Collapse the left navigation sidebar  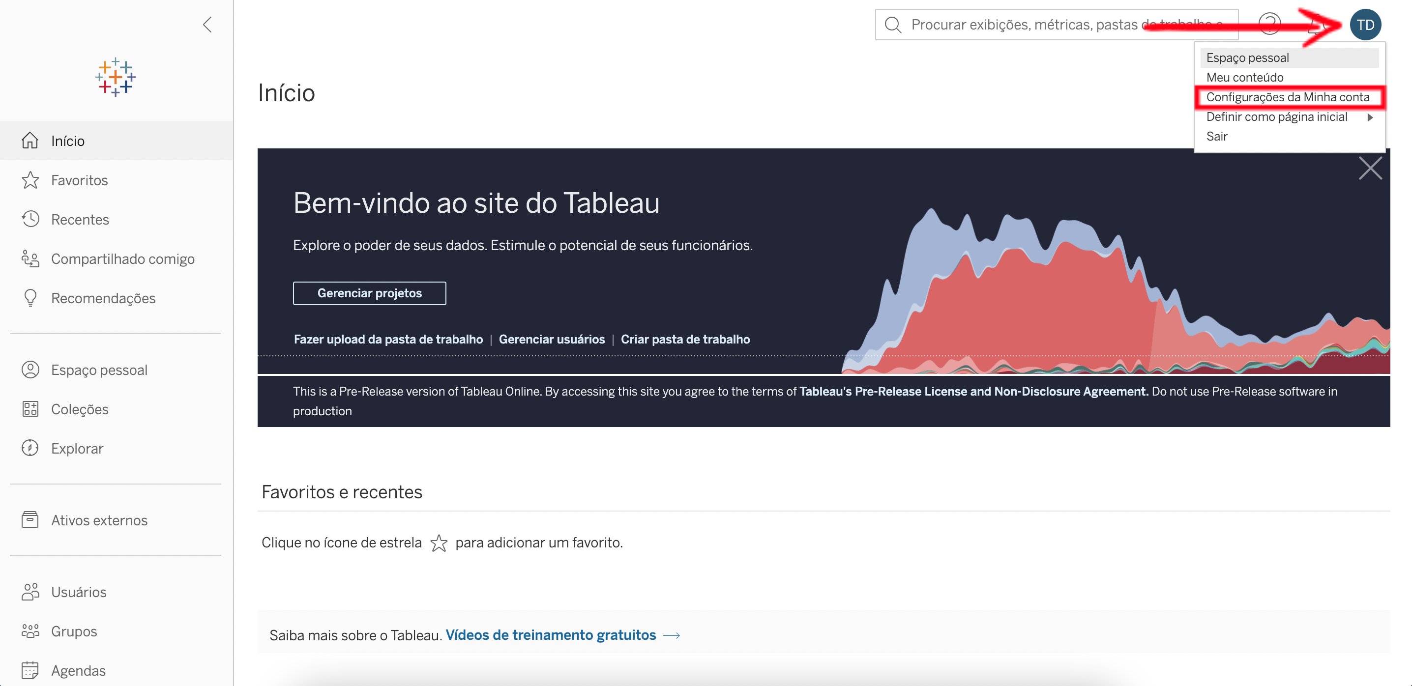pyautogui.click(x=207, y=25)
